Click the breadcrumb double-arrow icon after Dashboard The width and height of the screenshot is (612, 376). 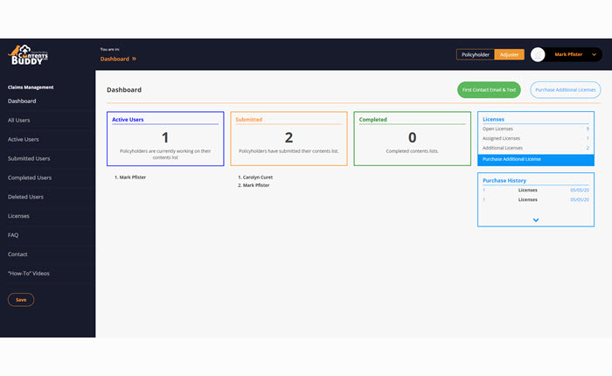[x=134, y=59]
